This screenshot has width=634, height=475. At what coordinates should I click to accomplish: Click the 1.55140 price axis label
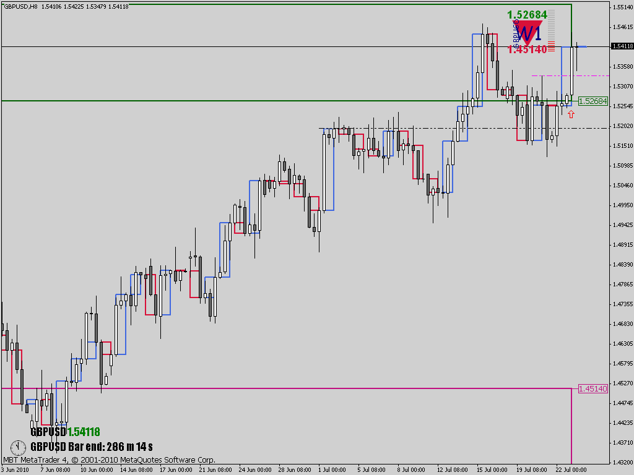(x=622, y=7)
